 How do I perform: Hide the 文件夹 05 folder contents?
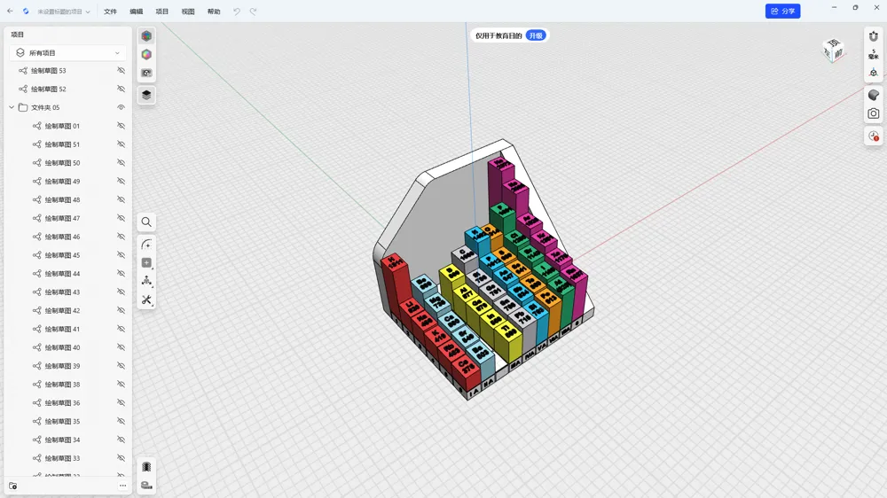[121, 107]
